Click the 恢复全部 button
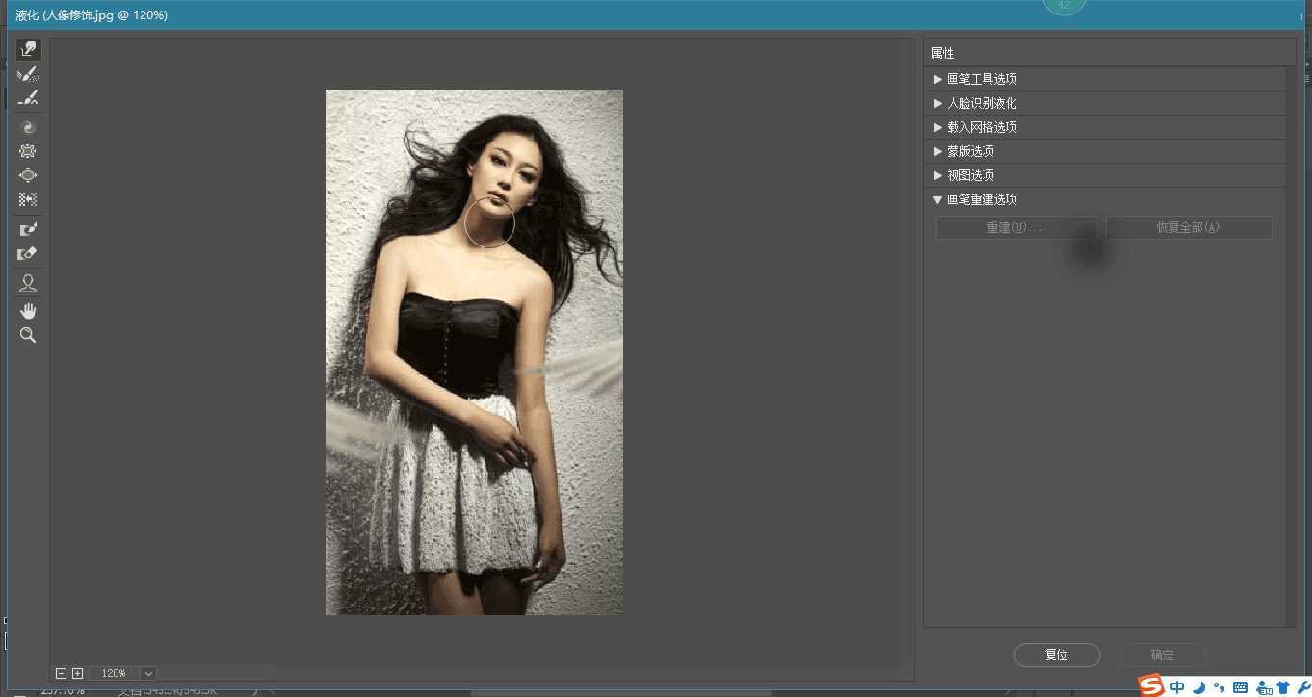This screenshot has width=1312, height=697. click(1189, 227)
